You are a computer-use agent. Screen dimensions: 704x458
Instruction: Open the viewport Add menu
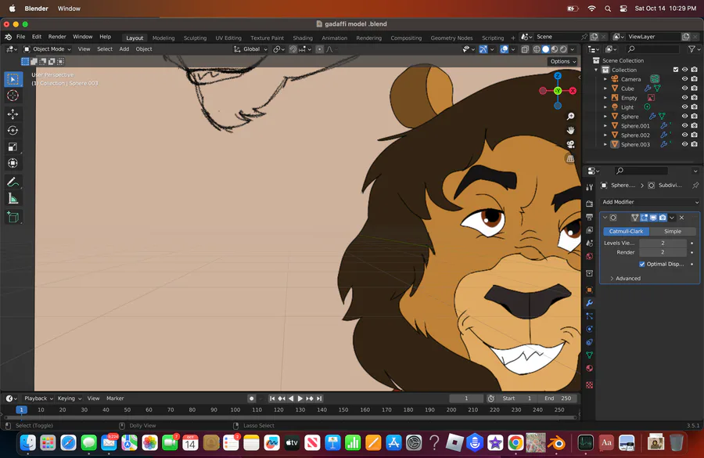click(124, 49)
